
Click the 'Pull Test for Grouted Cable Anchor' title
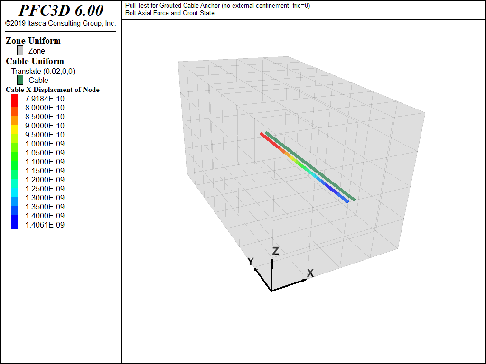217,6
